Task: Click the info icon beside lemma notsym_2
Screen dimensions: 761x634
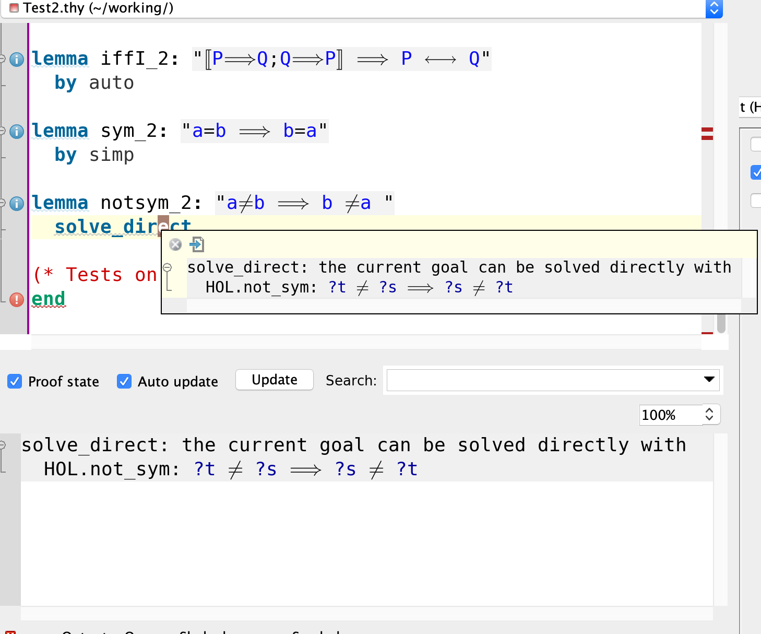Action: 16,204
